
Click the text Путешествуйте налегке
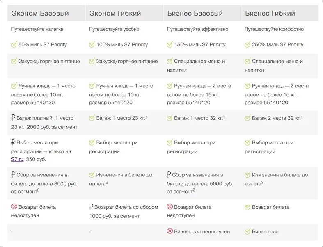click(37, 29)
